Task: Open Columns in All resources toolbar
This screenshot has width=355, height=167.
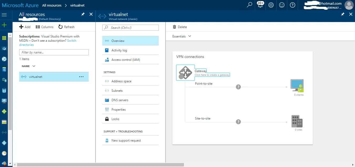Action: point(44,27)
